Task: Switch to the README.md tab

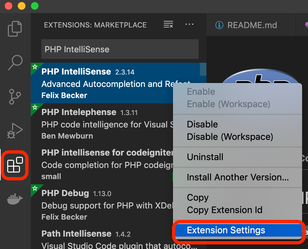Action: click(251, 25)
